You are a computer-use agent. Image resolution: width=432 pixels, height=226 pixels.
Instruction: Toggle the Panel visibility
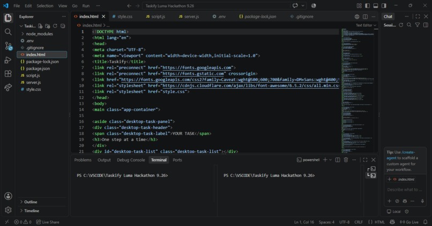pyautogui.click(x=376, y=6)
